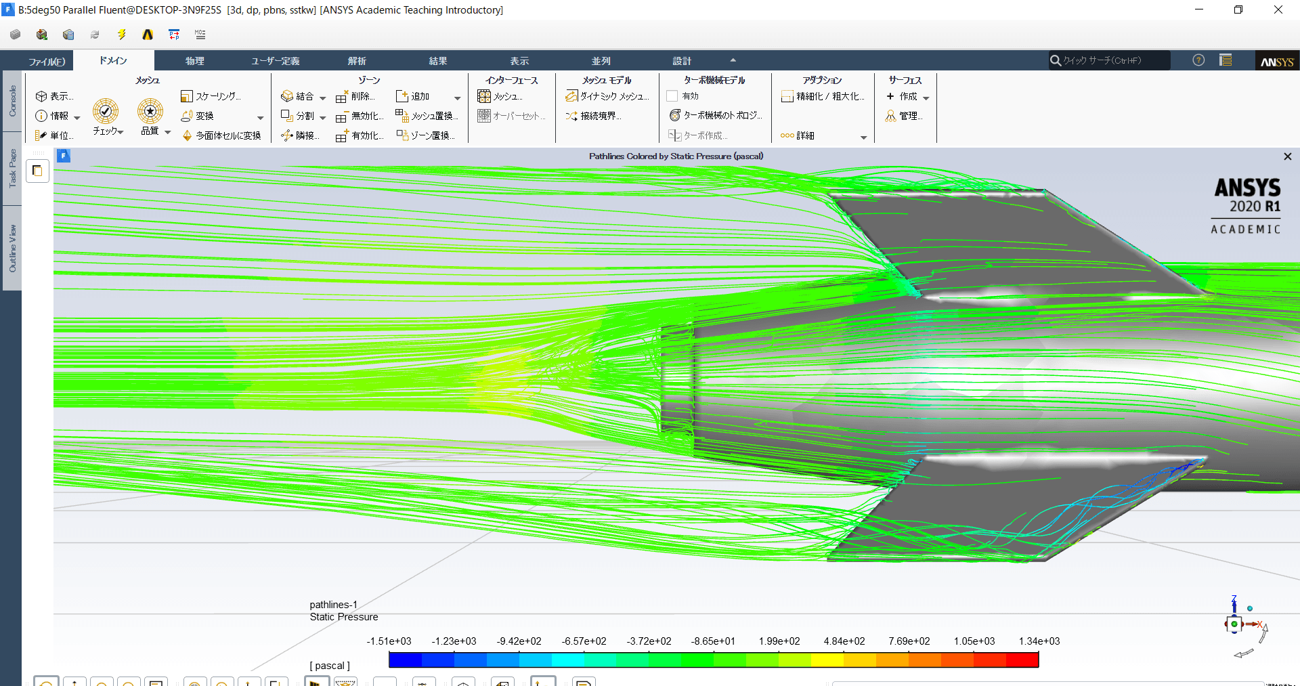
Task: Expand the 情報 (Info) dropdown
Action: click(x=77, y=117)
